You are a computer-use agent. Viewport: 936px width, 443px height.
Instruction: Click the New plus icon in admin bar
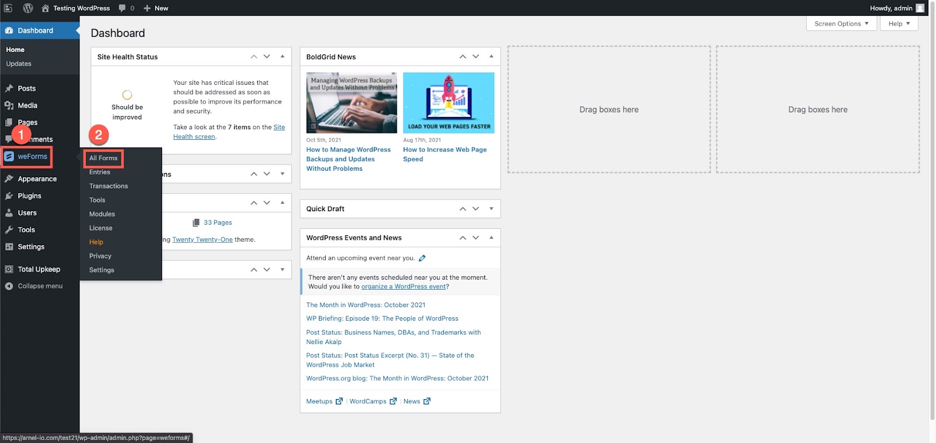coord(147,8)
